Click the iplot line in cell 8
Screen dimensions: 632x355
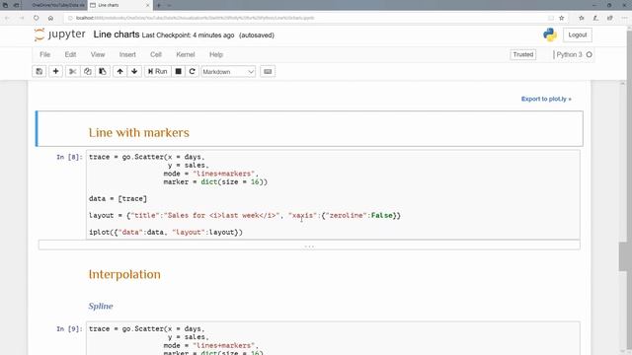coord(166,233)
